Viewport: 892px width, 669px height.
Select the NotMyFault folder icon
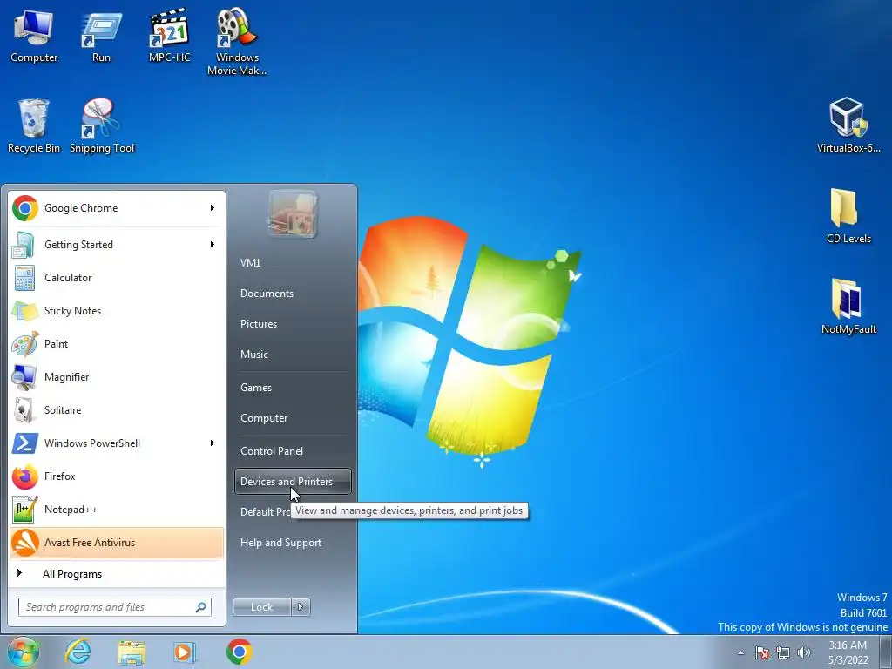click(x=848, y=306)
